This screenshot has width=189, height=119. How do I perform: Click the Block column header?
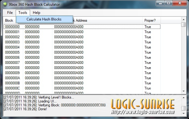[9, 20]
